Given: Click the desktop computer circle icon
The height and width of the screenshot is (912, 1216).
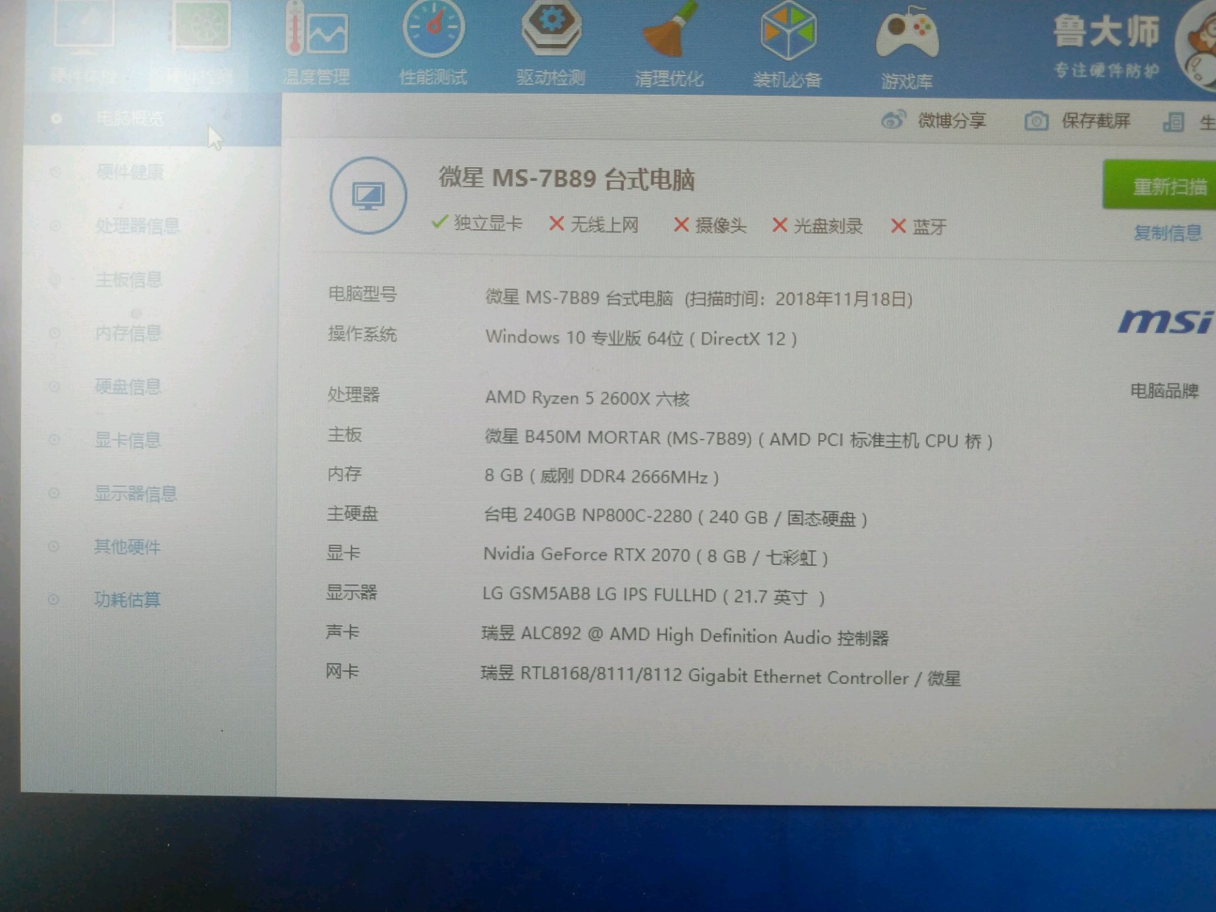Looking at the screenshot, I should coord(368,195).
